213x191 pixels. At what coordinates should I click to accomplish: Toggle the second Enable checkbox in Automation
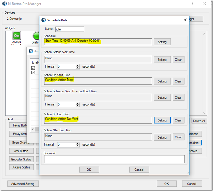pyautogui.click(x=33, y=73)
